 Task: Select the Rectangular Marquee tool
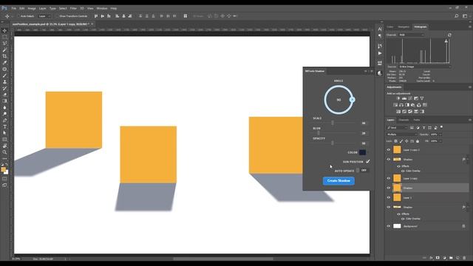point(4,37)
